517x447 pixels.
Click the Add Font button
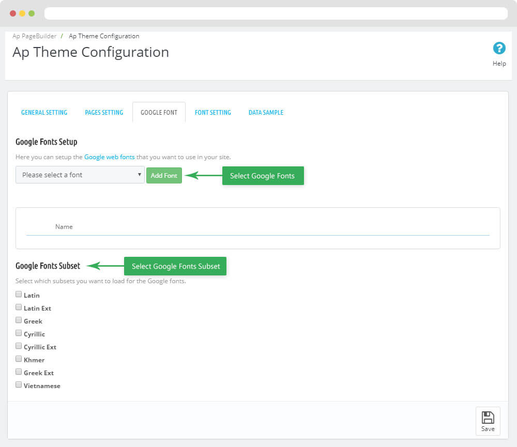click(164, 175)
